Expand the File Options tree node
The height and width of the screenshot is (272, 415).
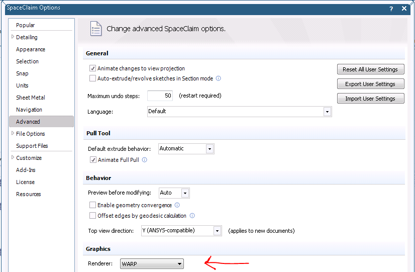(x=13, y=133)
